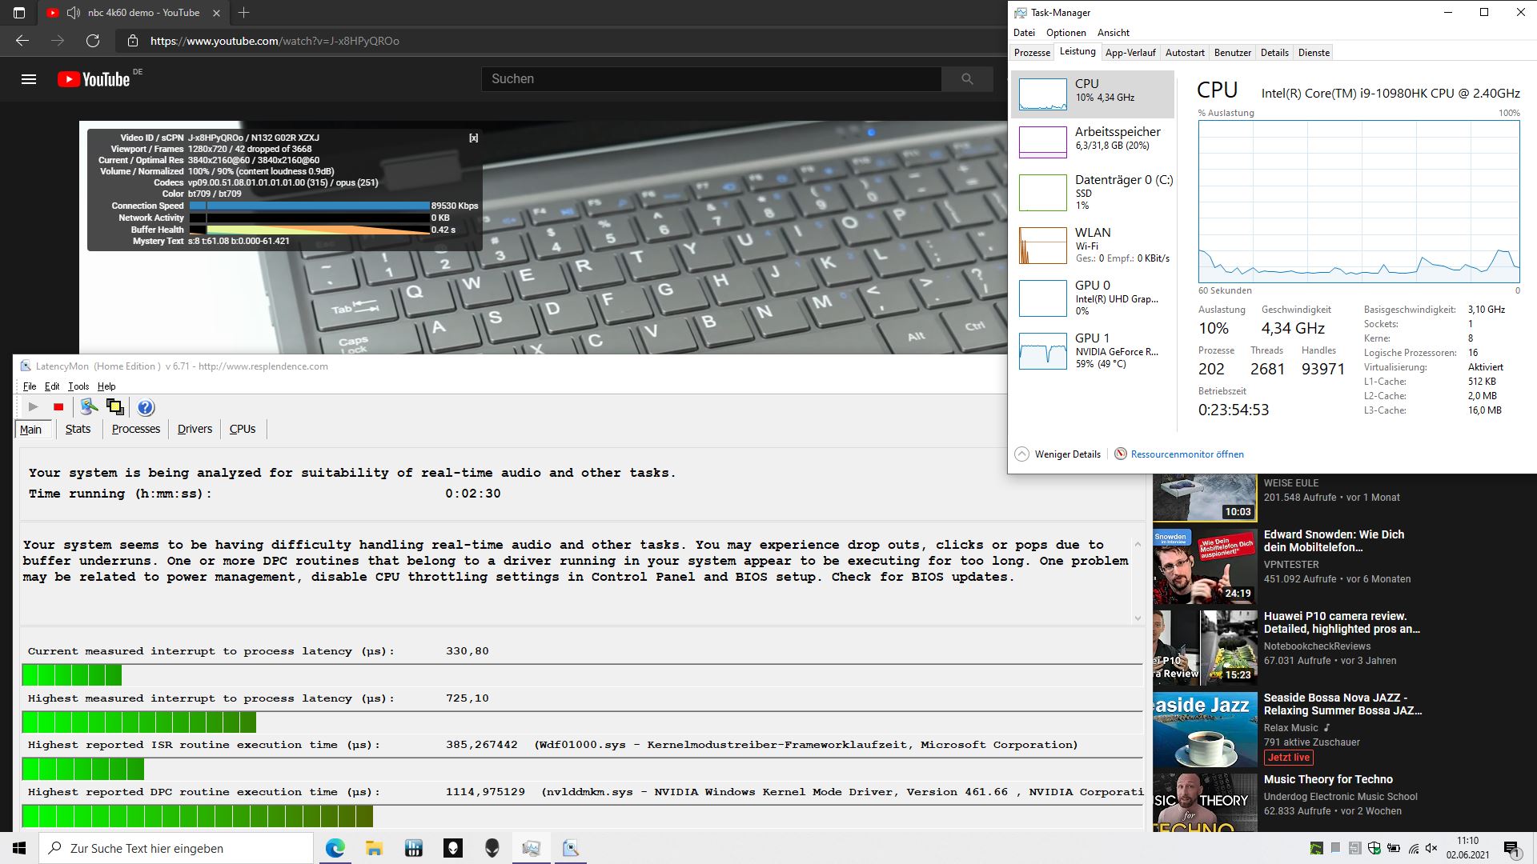Go to YouTube home via logo
This screenshot has height=864, width=1537.
pyautogui.click(x=94, y=79)
